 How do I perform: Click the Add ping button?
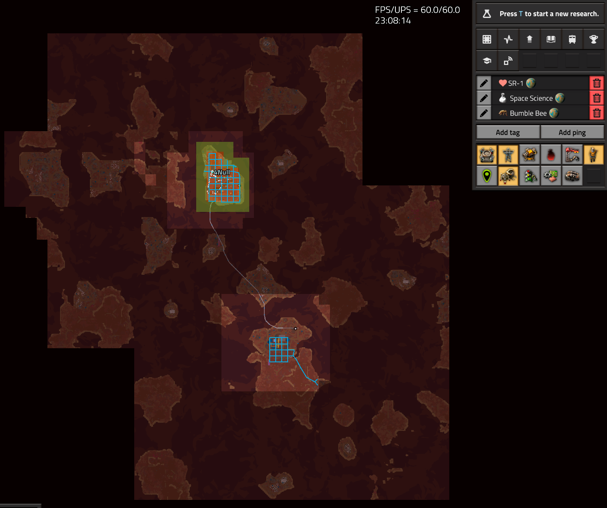pos(572,132)
